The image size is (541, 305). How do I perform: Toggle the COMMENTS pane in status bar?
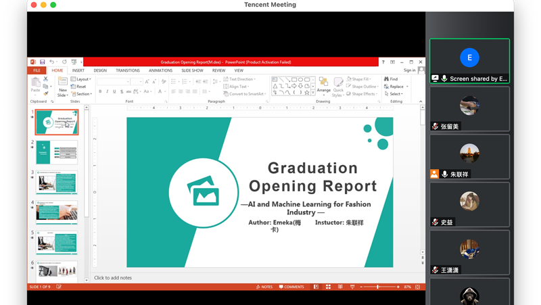click(291, 287)
